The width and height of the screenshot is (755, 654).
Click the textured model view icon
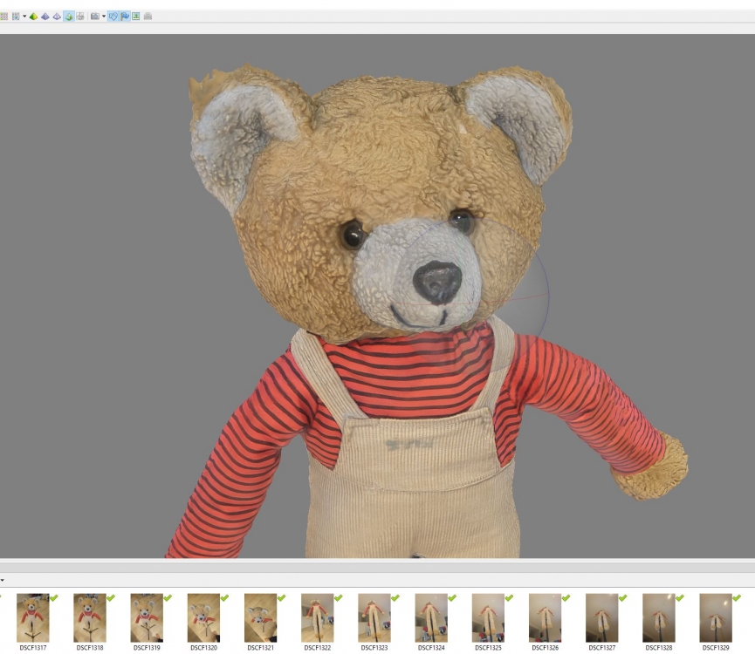click(x=68, y=16)
